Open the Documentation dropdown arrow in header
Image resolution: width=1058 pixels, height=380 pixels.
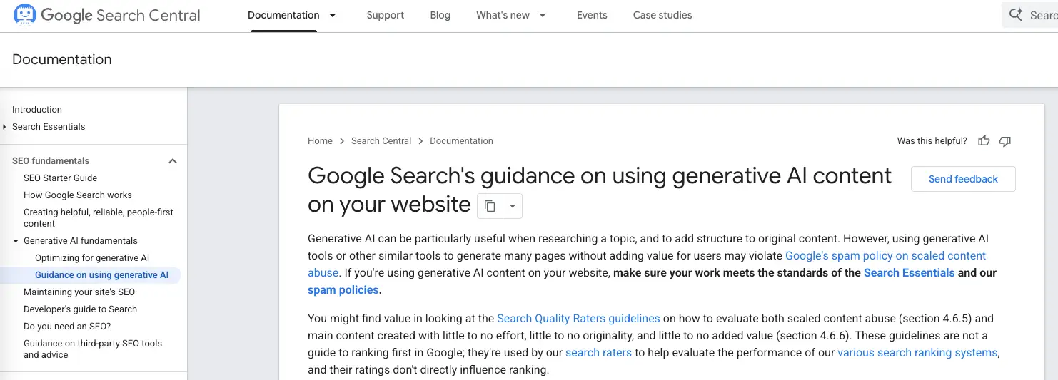(332, 15)
